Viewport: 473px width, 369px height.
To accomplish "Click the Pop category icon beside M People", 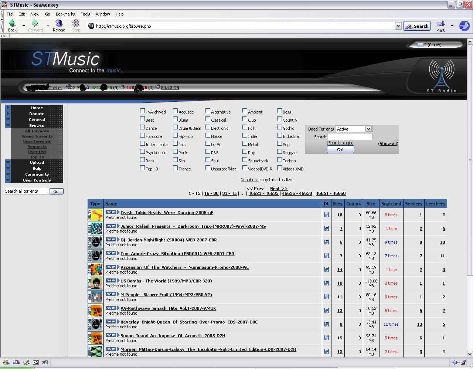I will click(x=95, y=297).
